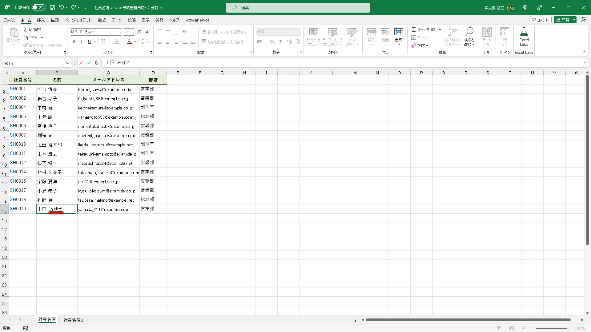Open the font size dropdown
The width and height of the screenshot is (591, 332).
[133, 32]
